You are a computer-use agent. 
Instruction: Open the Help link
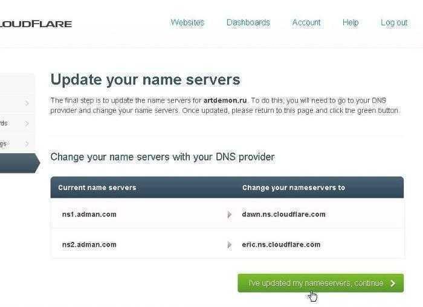click(x=350, y=23)
